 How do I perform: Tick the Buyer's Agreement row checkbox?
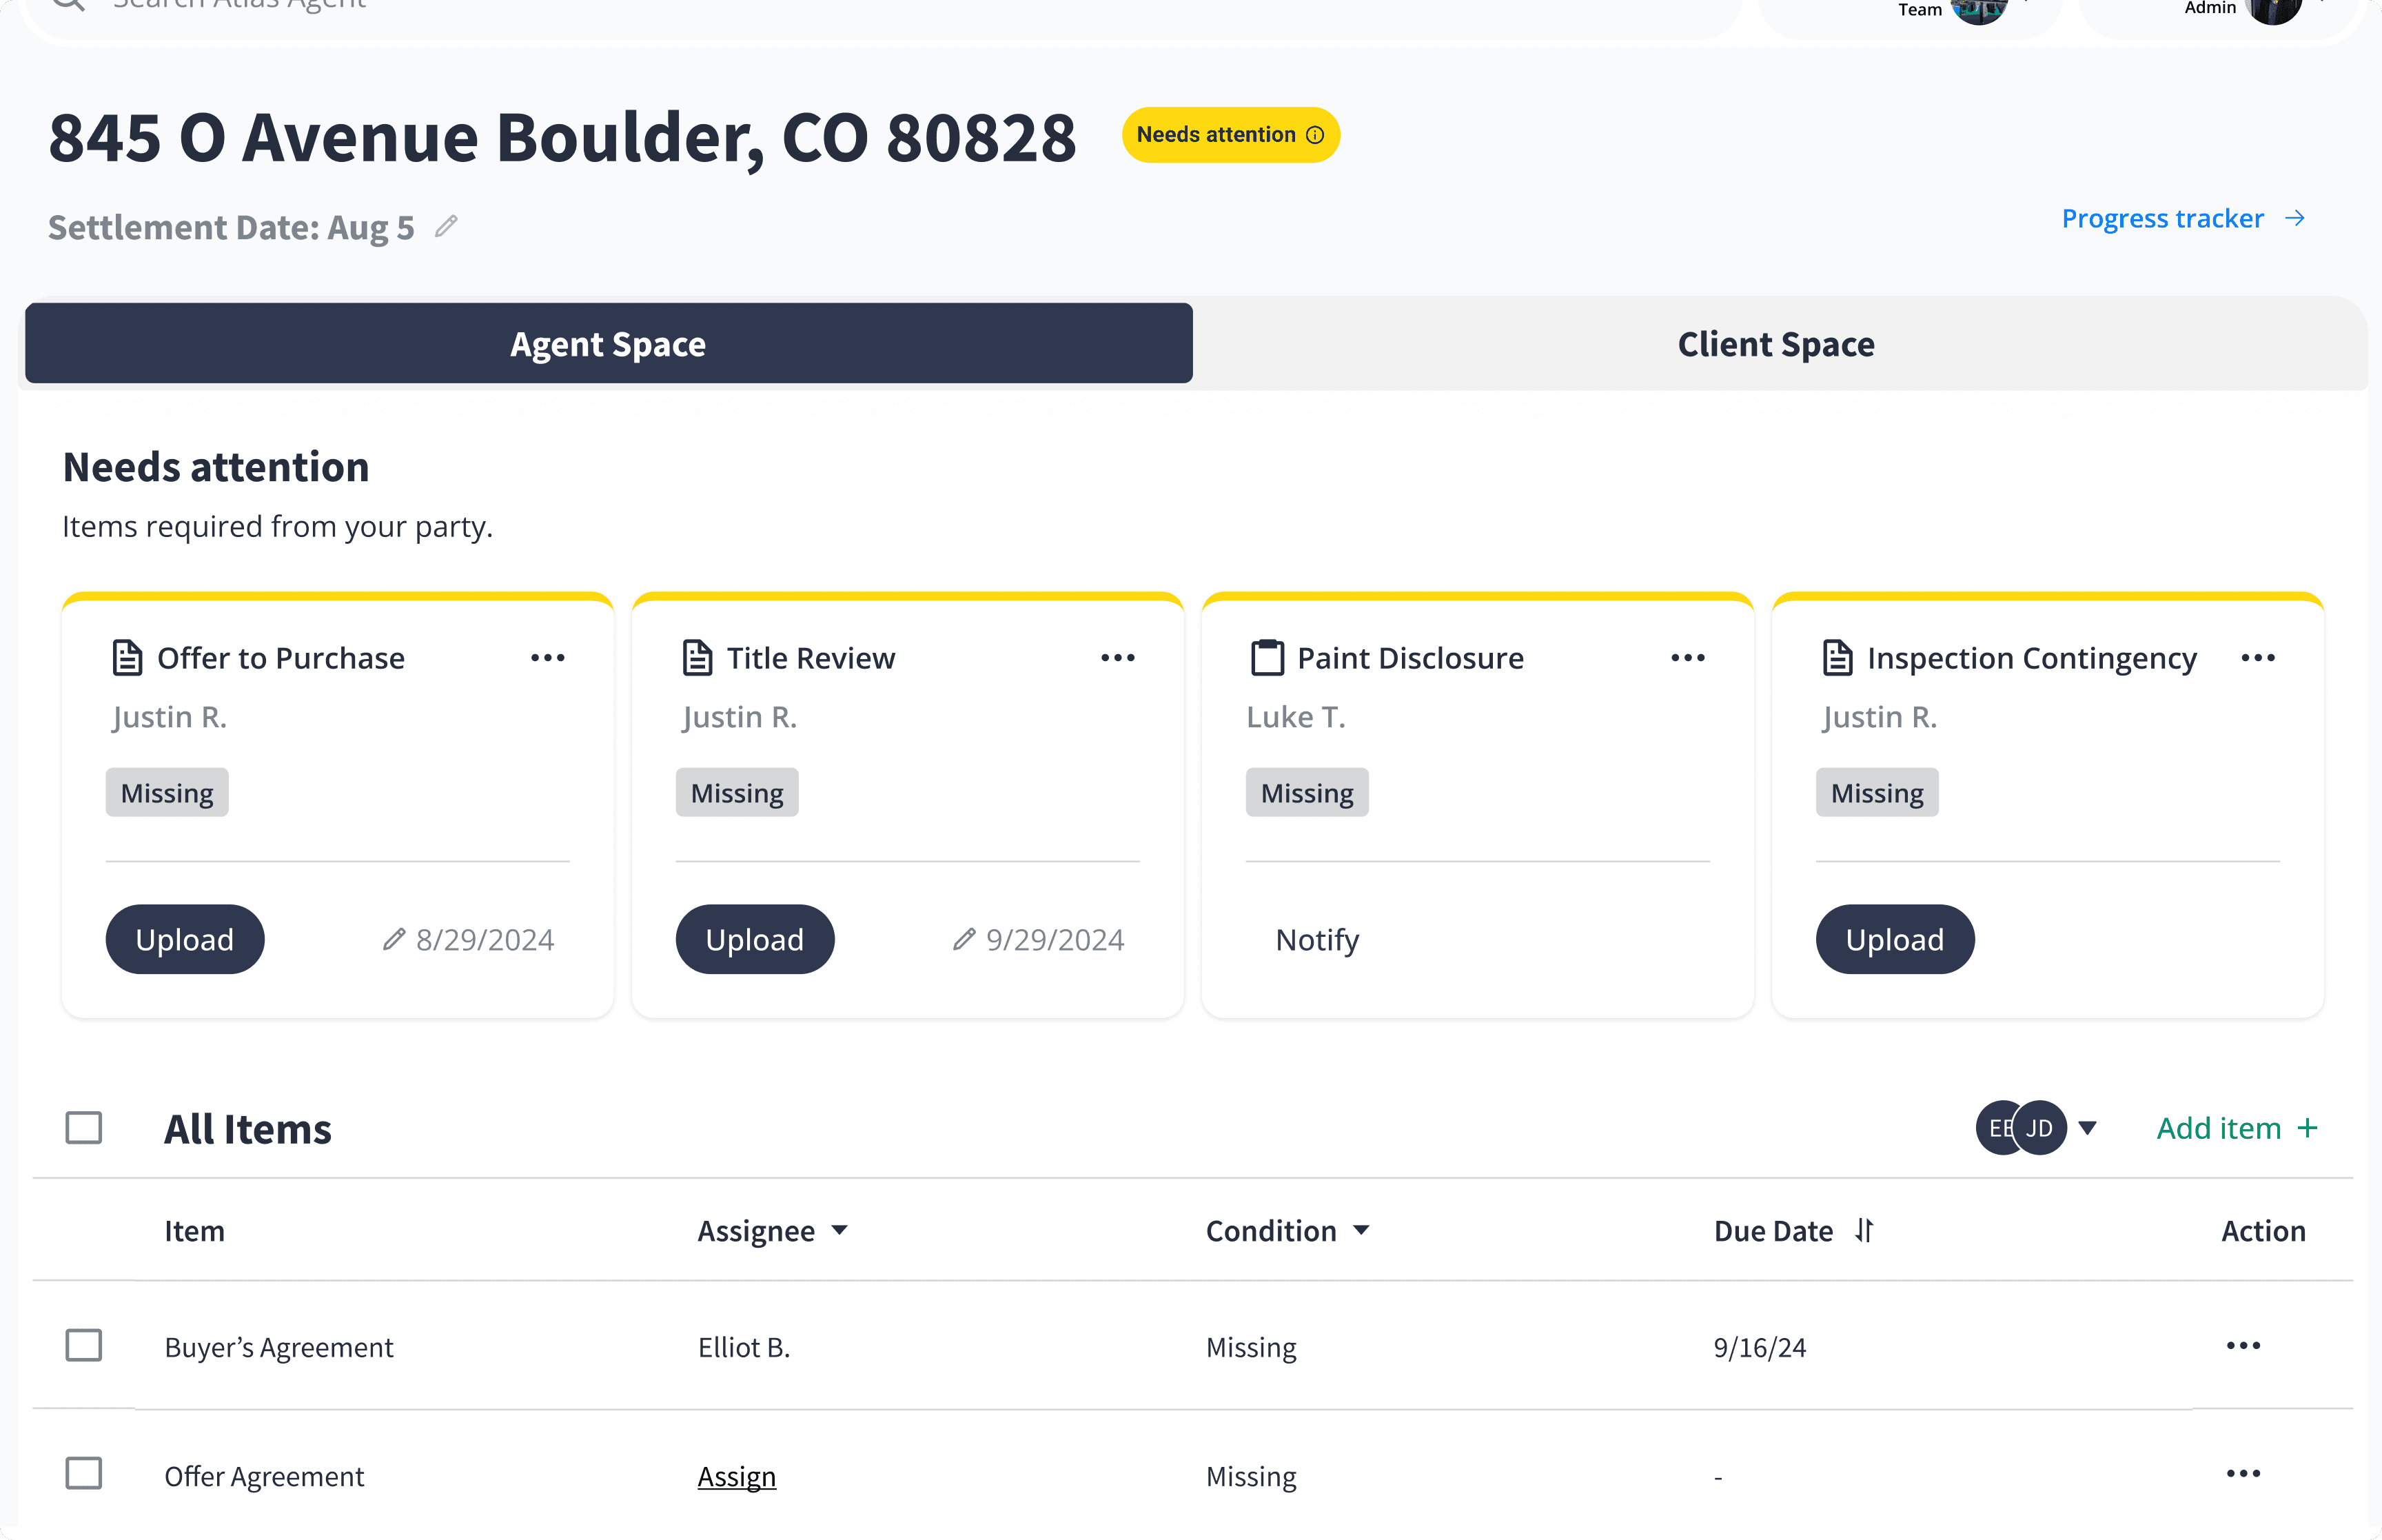tap(84, 1346)
